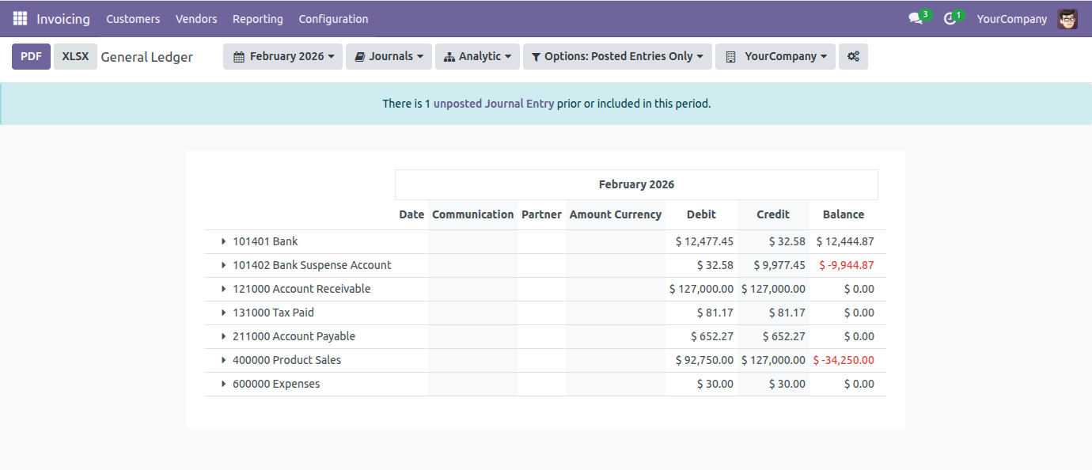Open the conversations chat icon
The height and width of the screenshot is (470, 1092).
[x=916, y=19]
